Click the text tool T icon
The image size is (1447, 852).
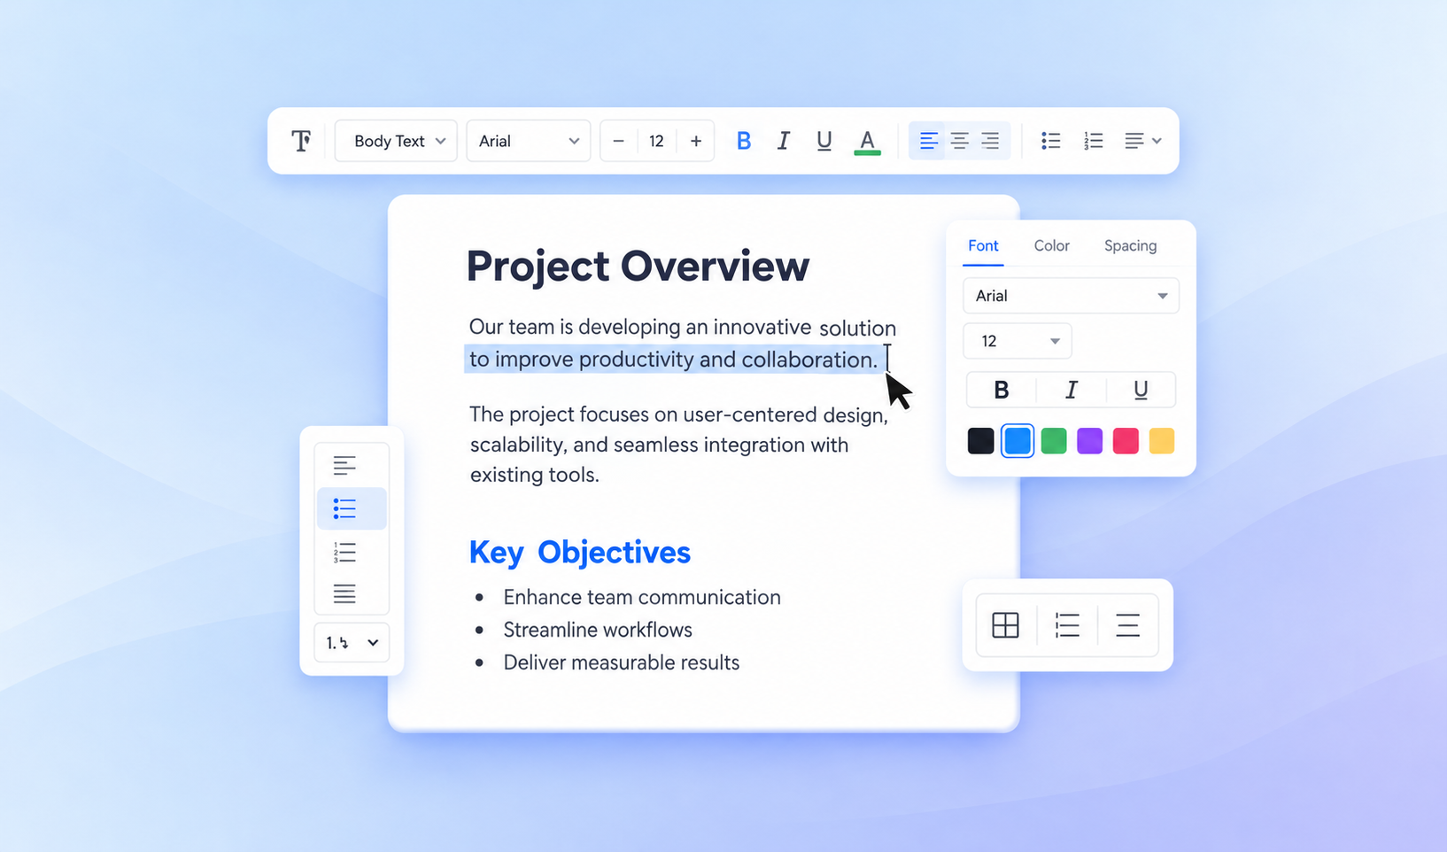tap(301, 141)
